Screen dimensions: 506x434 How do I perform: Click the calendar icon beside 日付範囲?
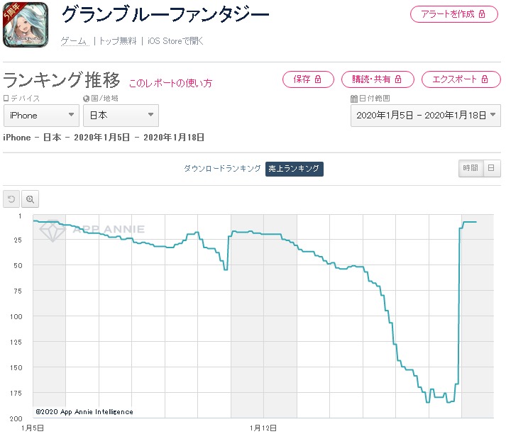[x=354, y=99]
